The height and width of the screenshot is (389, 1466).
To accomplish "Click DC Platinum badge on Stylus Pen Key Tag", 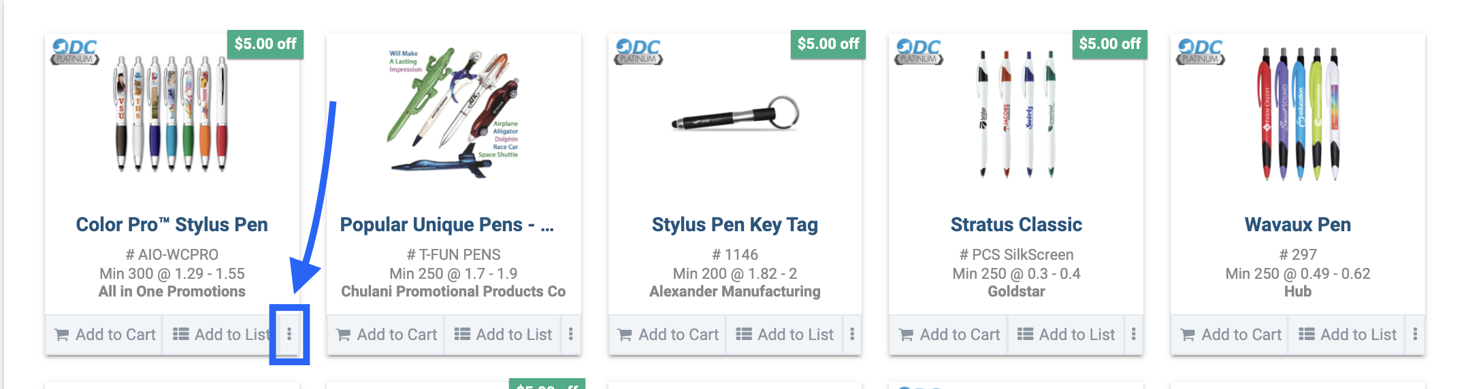I will (x=638, y=52).
